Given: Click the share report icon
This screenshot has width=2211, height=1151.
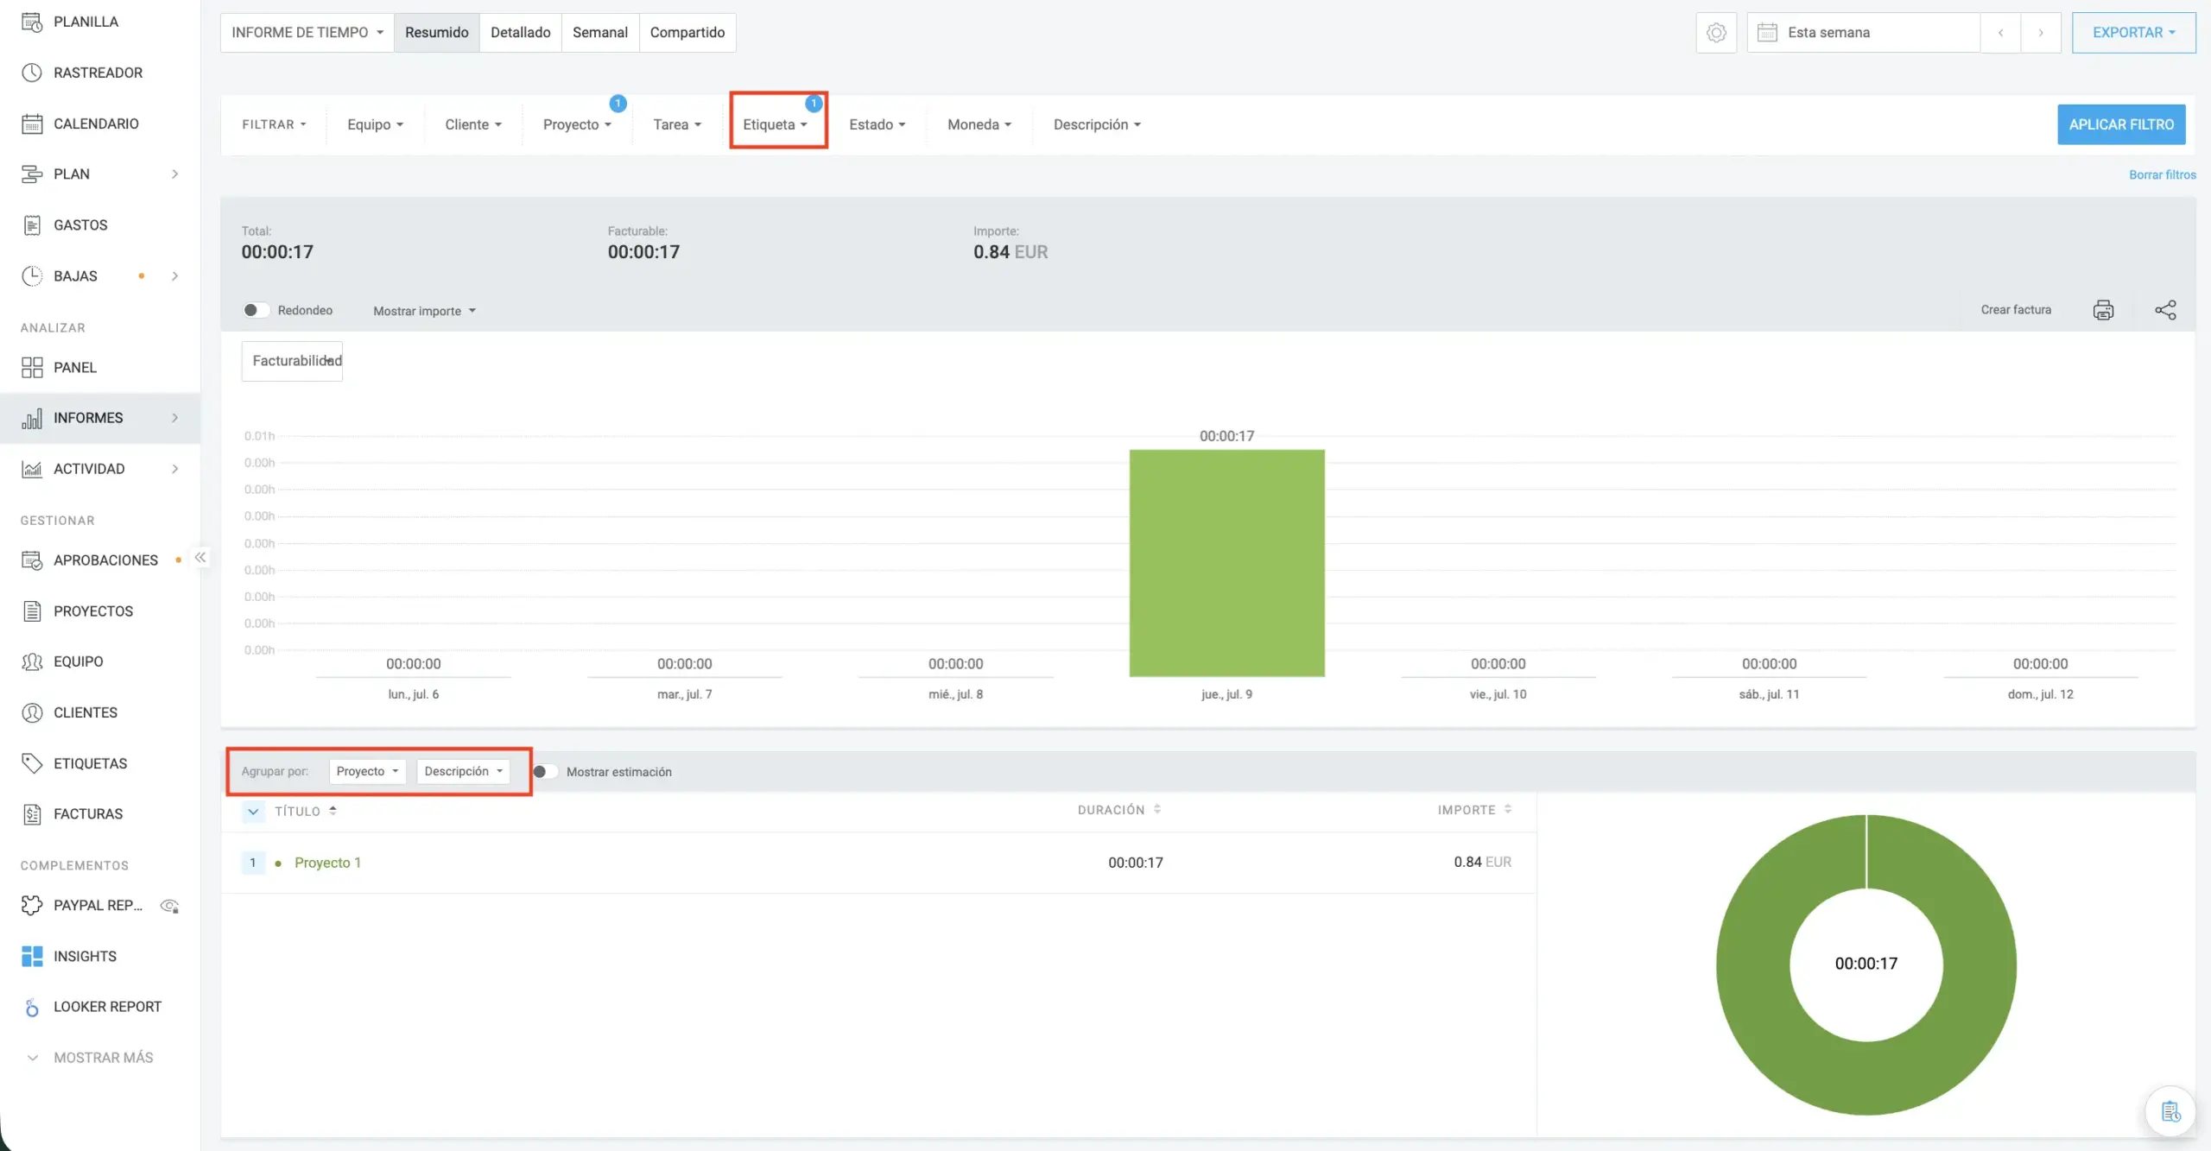Looking at the screenshot, I should [x=2165, y=310].
